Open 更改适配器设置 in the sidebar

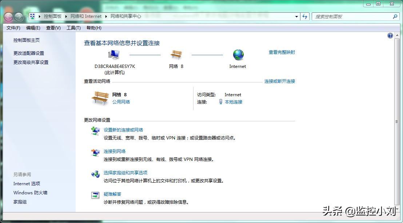point(29,53)
